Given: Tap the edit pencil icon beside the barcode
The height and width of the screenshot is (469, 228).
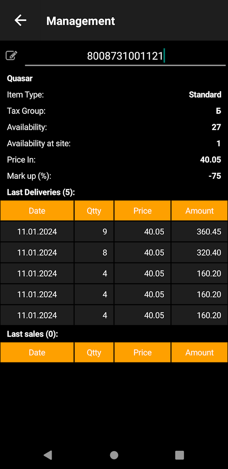Looking at the screenshot, I should (x=11, y=56).
